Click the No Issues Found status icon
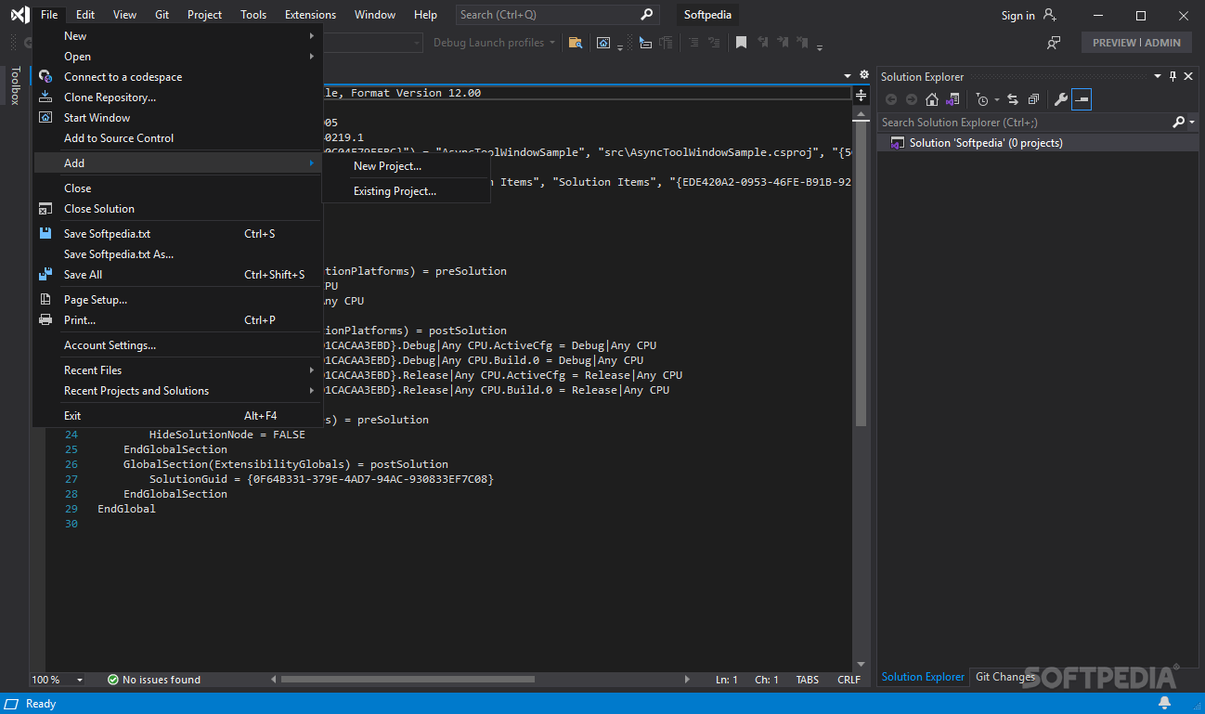The height and width of the screenshot is (714, 1205). pos(112,680)
